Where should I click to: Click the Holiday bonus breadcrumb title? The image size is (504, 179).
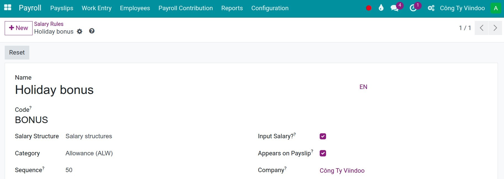54,32
